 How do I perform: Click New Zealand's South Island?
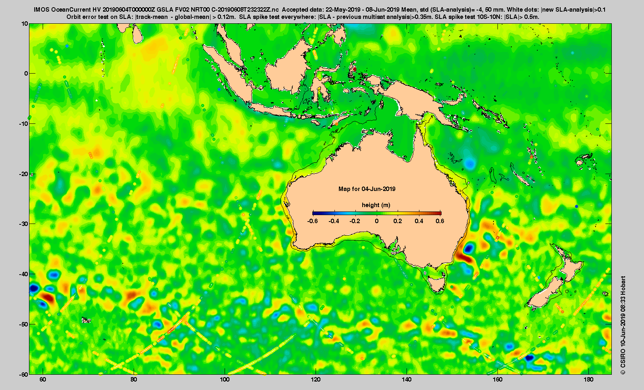click(544, 293)
